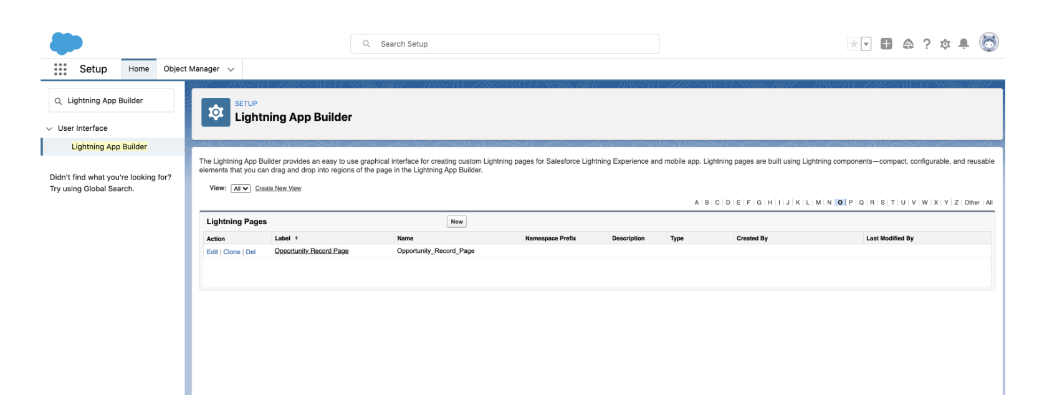Sort by Last Modified By column

pyautogui.click(x=889, y=239)
